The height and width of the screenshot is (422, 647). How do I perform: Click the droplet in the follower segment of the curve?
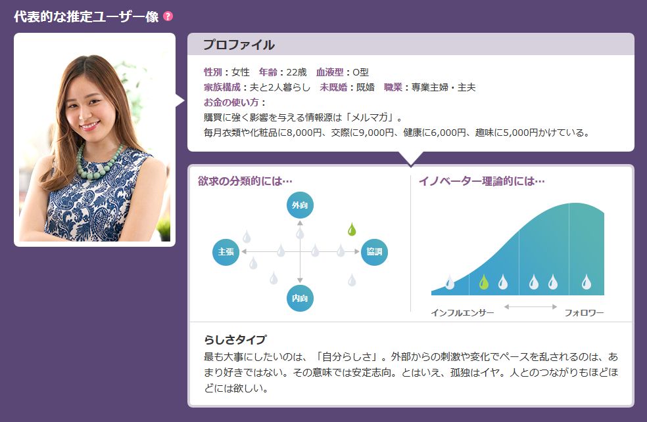(x=586, y=282)
